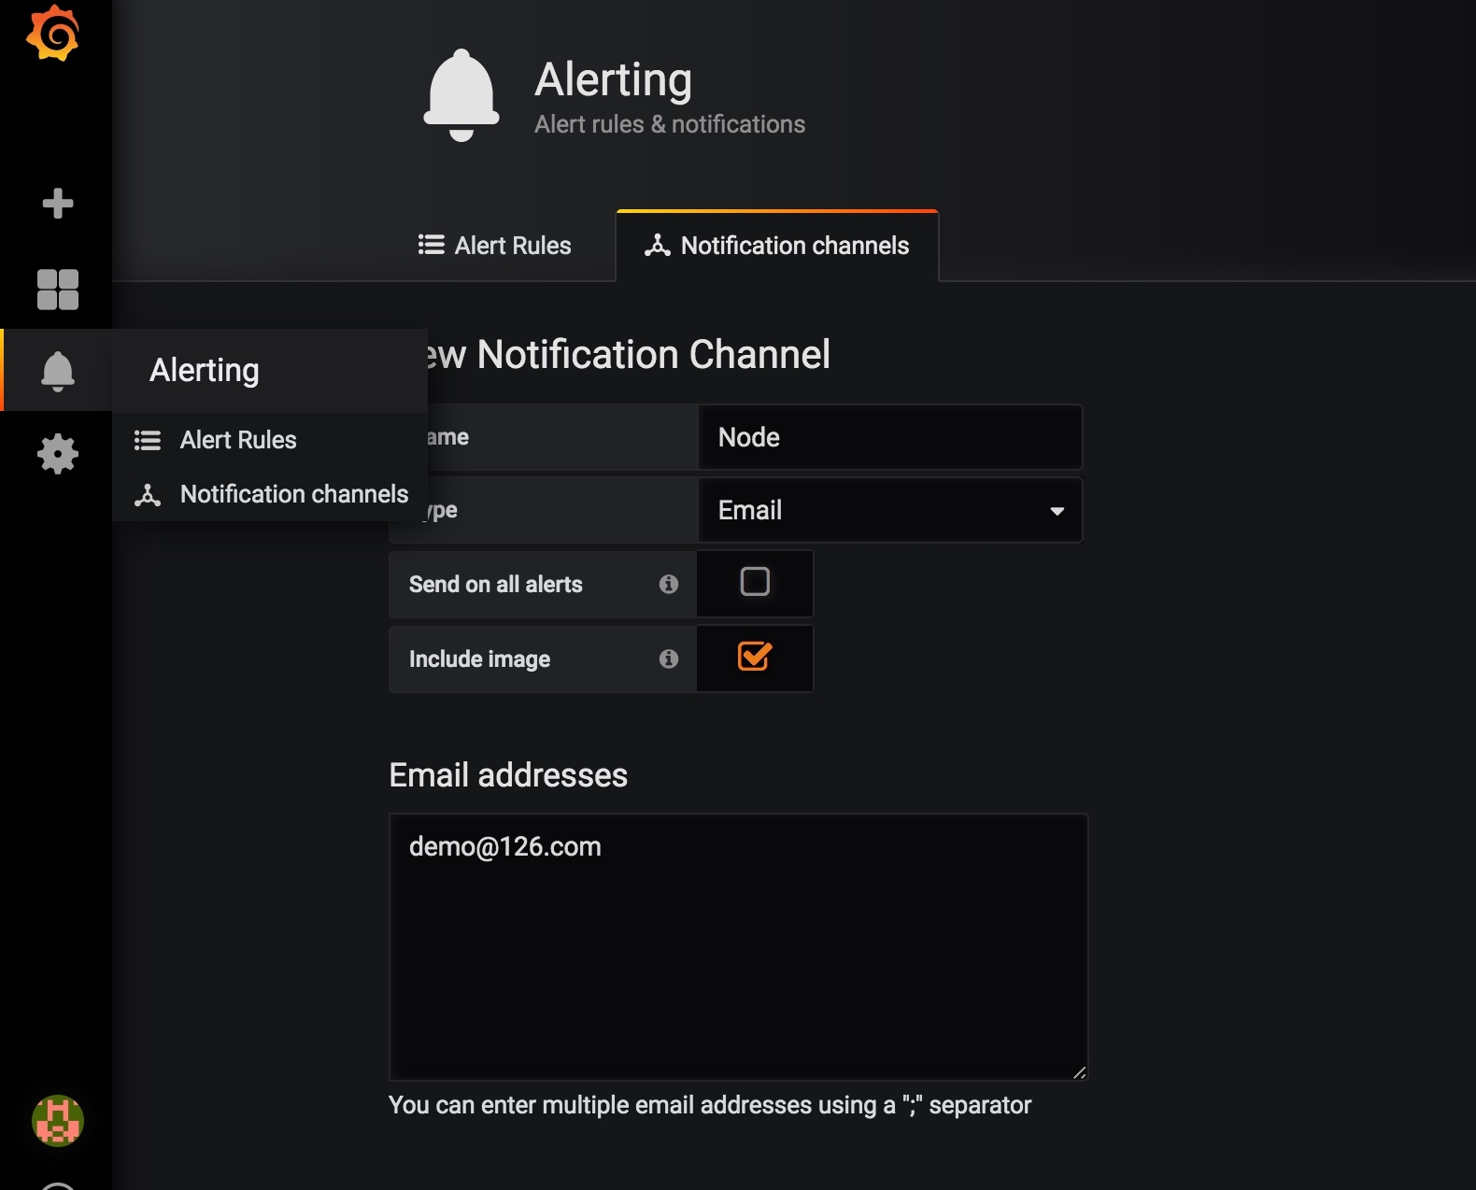Image resolution: width=1476 pixels, height=1190 pixels.
Task: Click the Name field containing Node
Action: (x=888, y=437)
